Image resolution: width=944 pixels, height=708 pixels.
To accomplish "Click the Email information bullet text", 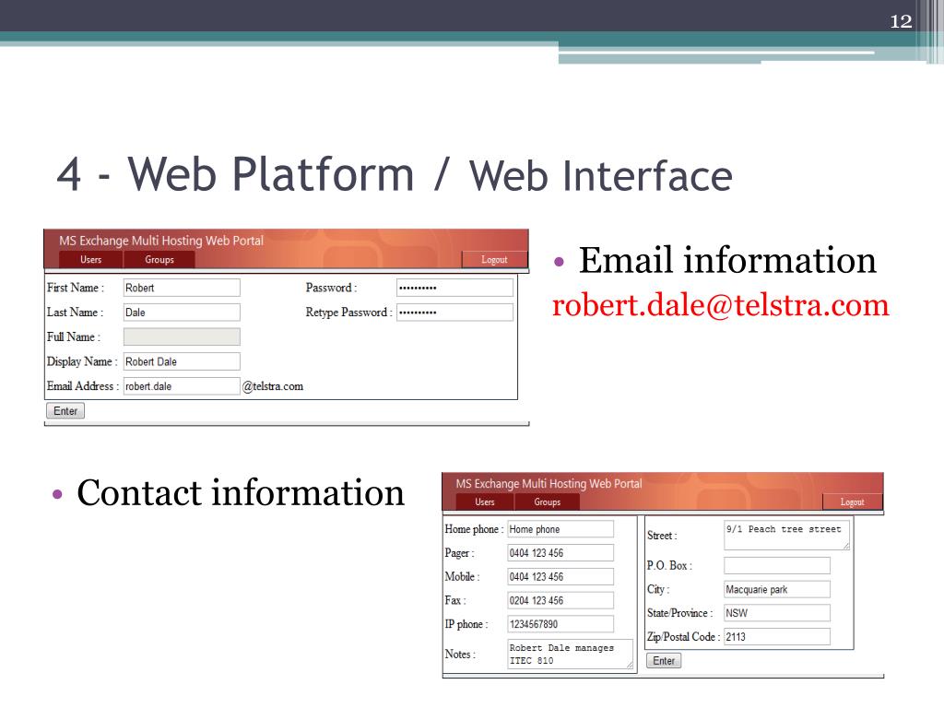I will (x=727, y=261).
